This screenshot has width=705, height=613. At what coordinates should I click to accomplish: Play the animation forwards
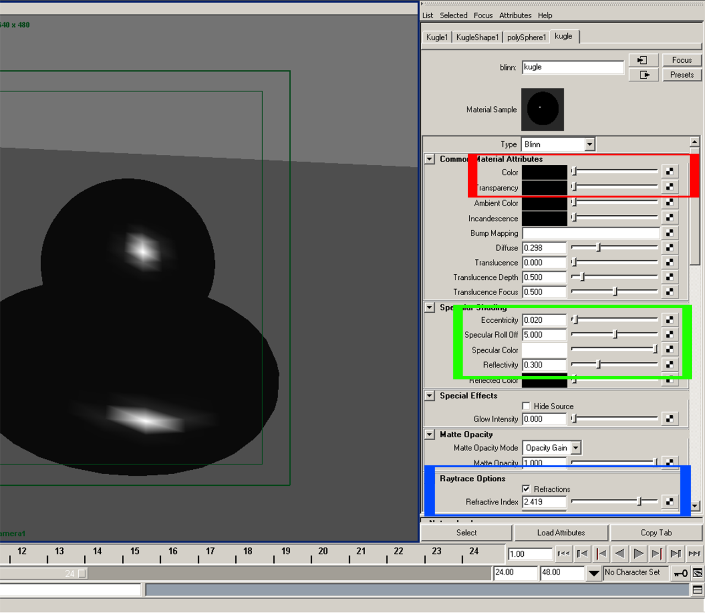tap(638, 554)
